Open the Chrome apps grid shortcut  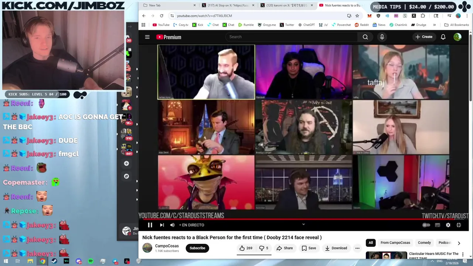coord(143,25)
